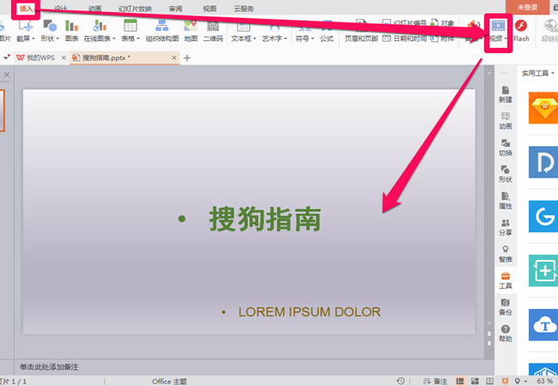Expand the 表格 dropdown arrow

tap(138, 39)
